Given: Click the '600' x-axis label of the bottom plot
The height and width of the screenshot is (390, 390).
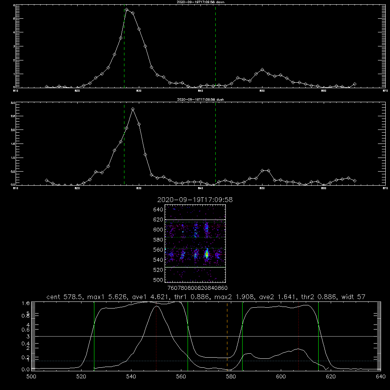Looking at the screenshot, I should click(281, 377).
